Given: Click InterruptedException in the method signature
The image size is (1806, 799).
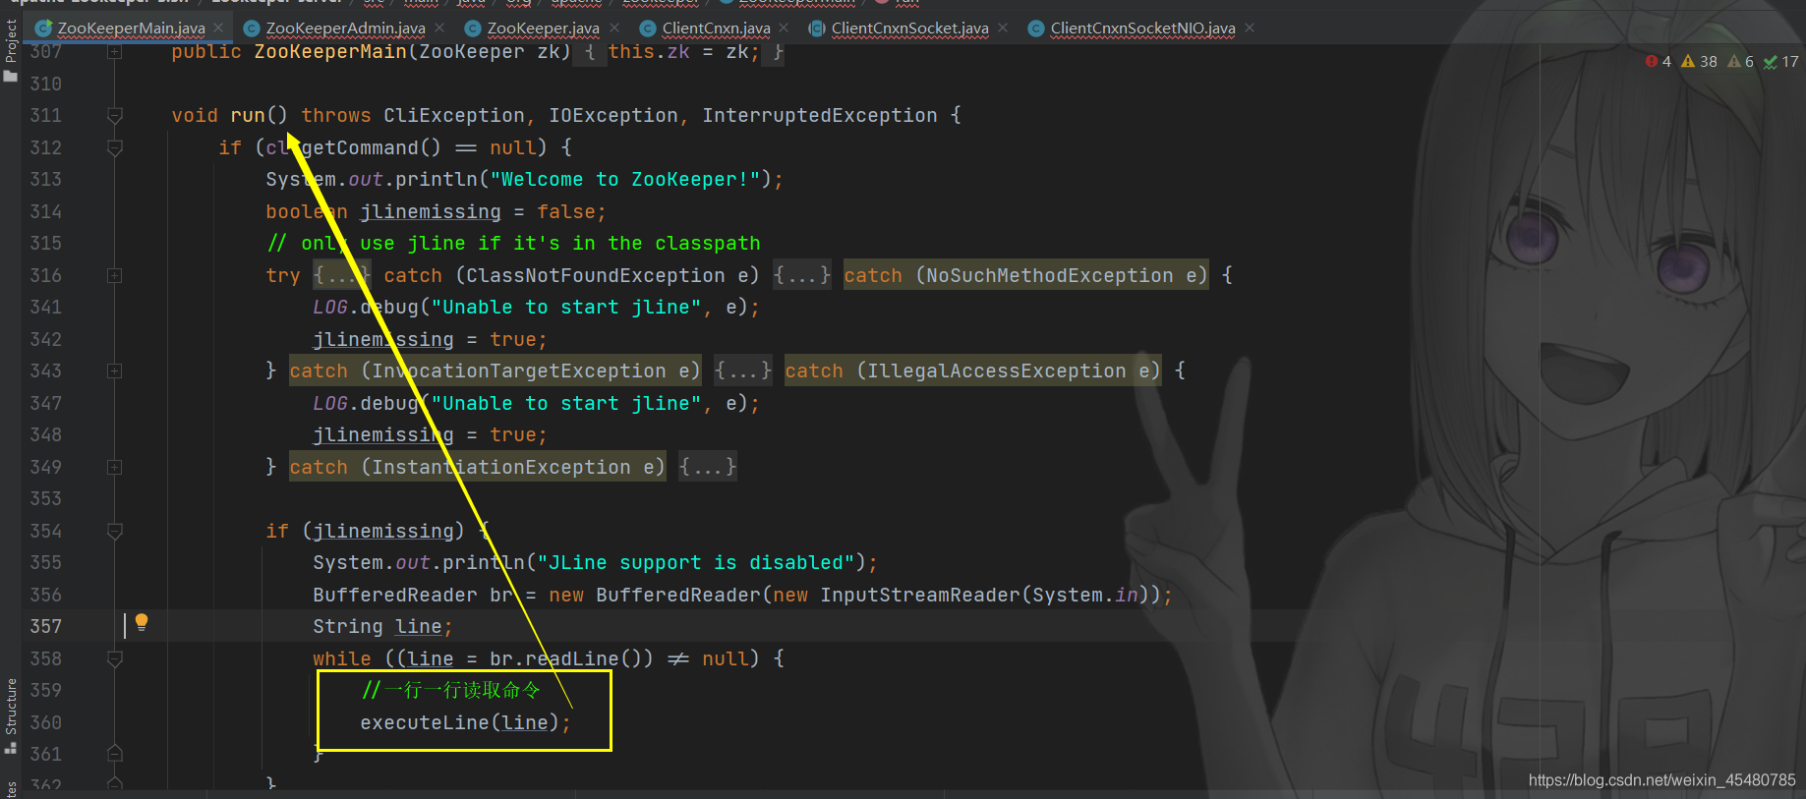Looking at the screenshot, I should (x=820, y=116).
